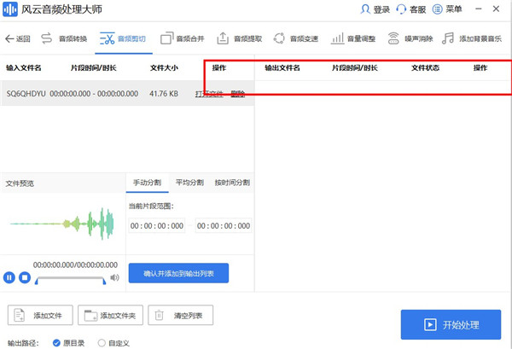Select the 音频合并 merge tool
512x349 pixels.
pos(185,38)
